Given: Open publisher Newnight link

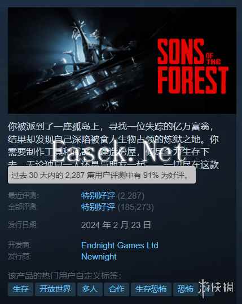Looking at the screenshot, I should click(99, 257).
